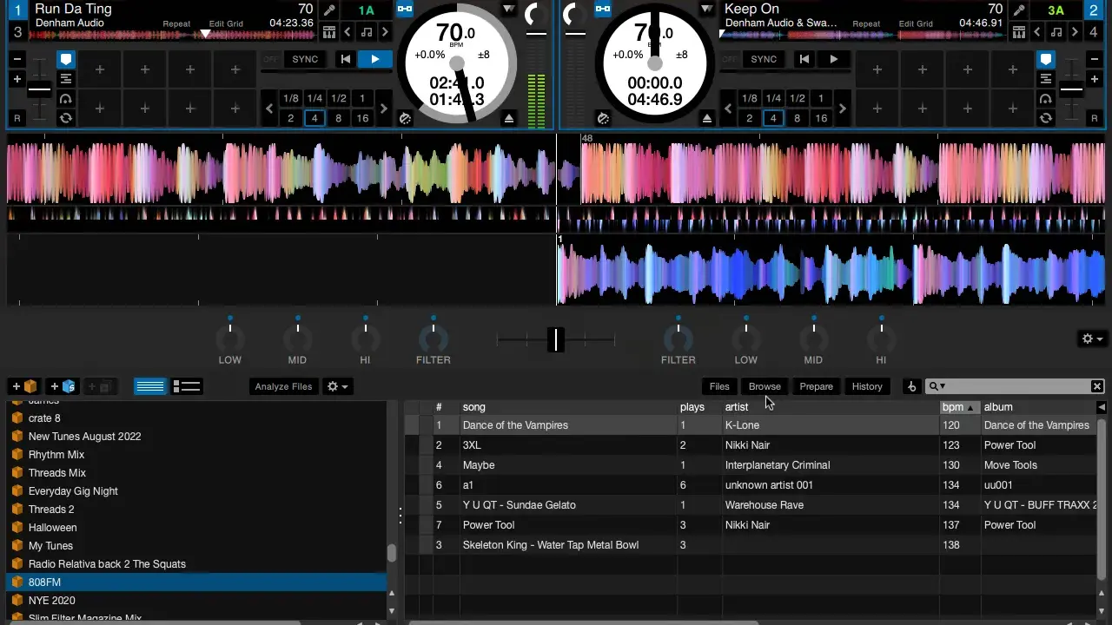Add new crate with plus icon

[x=24, y=386]
